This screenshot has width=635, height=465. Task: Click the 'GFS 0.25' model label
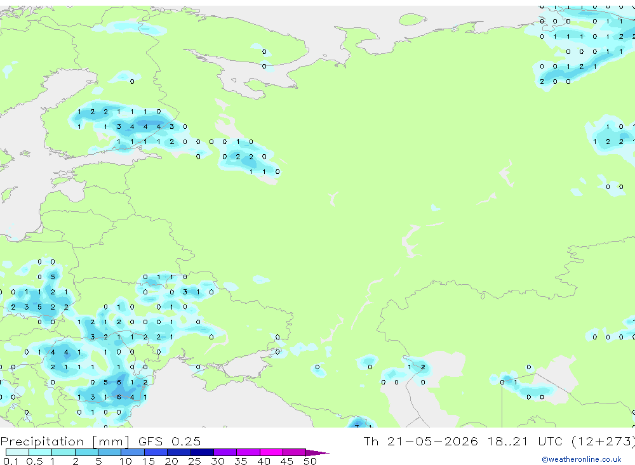click(170, 441)
